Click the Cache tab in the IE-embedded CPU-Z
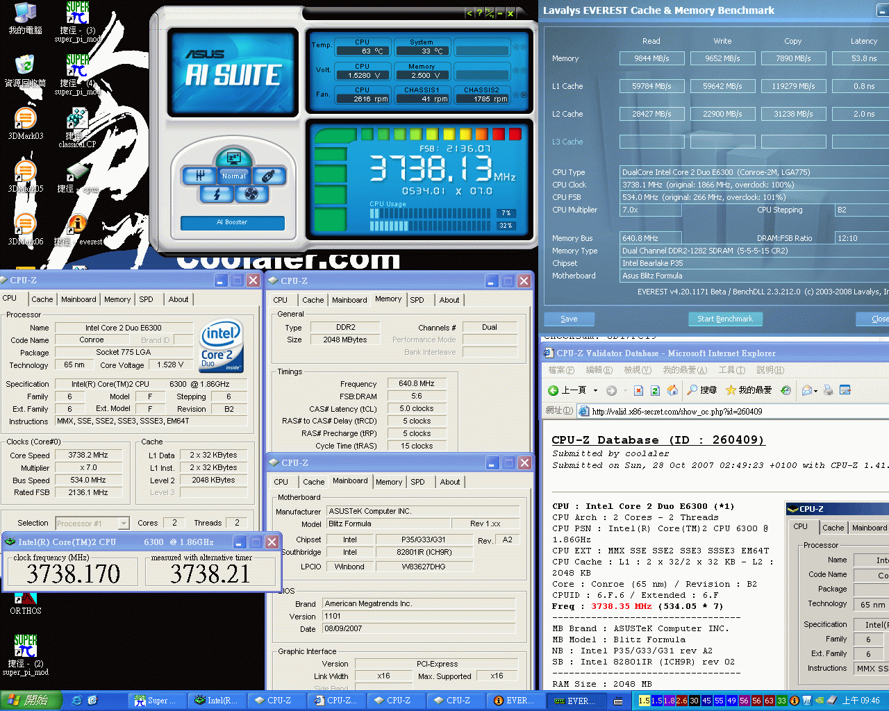Screen dimensions: 889x711 click(833, 528)
